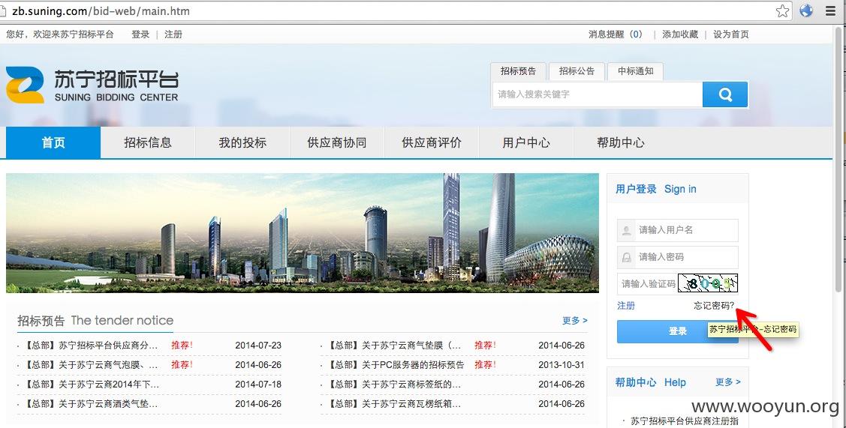Click the date 2014-07-18 in notice list

click(258, 385)
